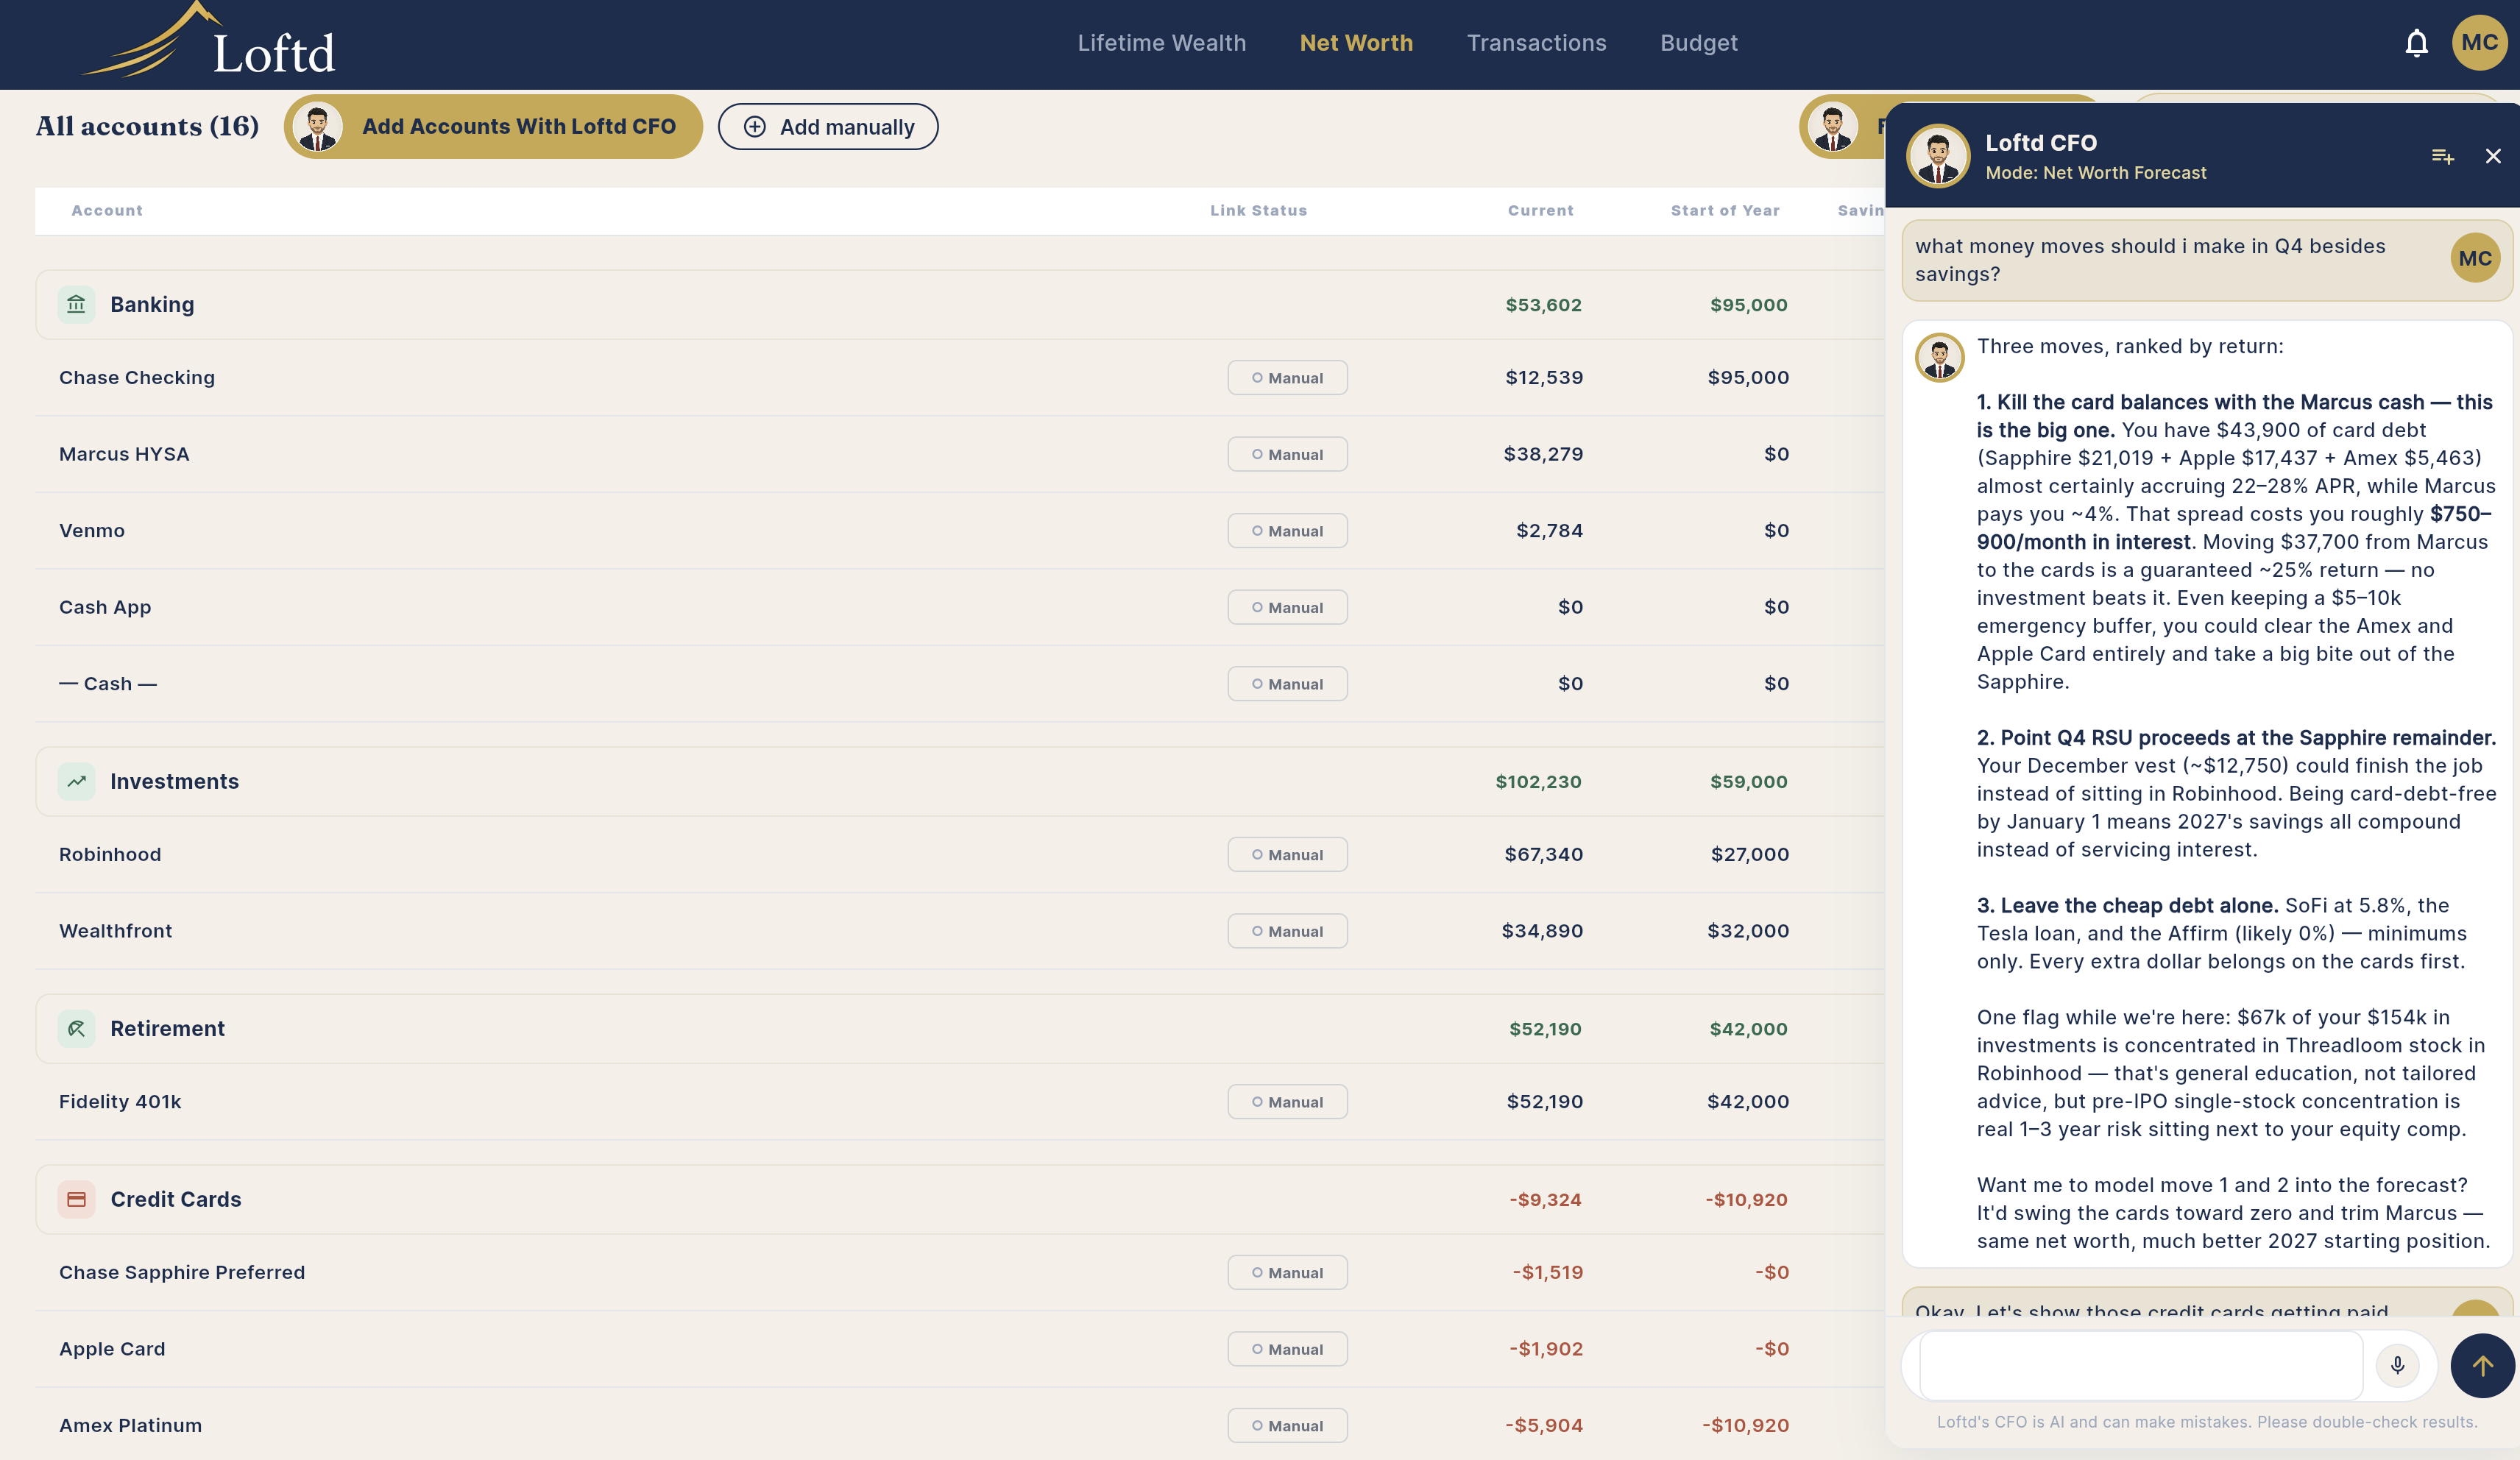The height and width of the screenshot is (1460, 2520).
Task: Go to Lifetime Wealth tab
Action: (1161, 43)
